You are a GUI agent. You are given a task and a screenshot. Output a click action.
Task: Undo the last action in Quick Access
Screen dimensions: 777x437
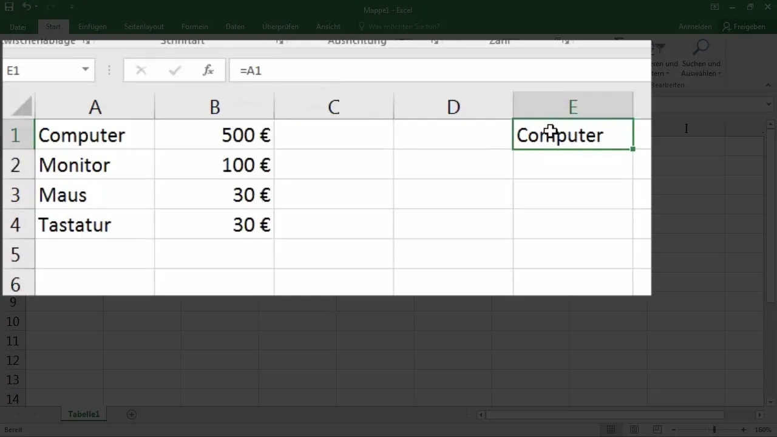point(27,7)
